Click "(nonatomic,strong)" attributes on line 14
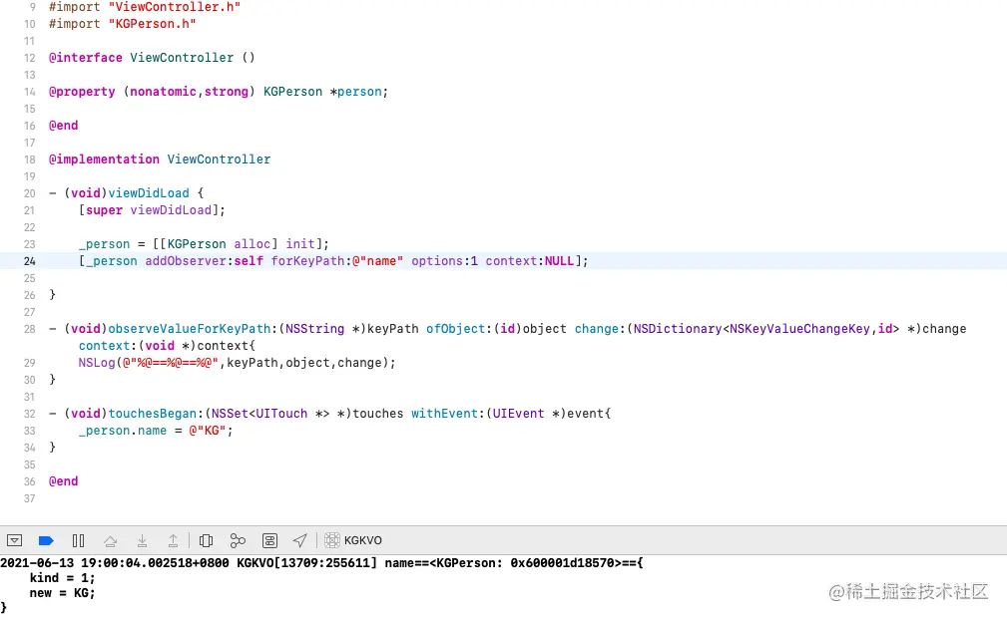Screen dimensions: 1007x620 point(190,92)
